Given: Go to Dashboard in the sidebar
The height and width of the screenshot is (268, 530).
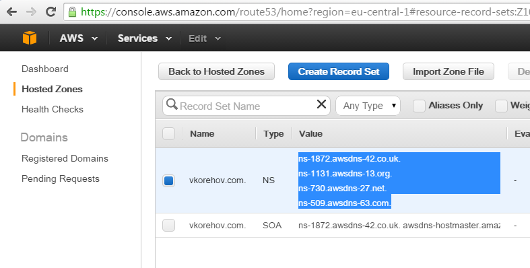Looking at the screenshot, I should point(45,69).
